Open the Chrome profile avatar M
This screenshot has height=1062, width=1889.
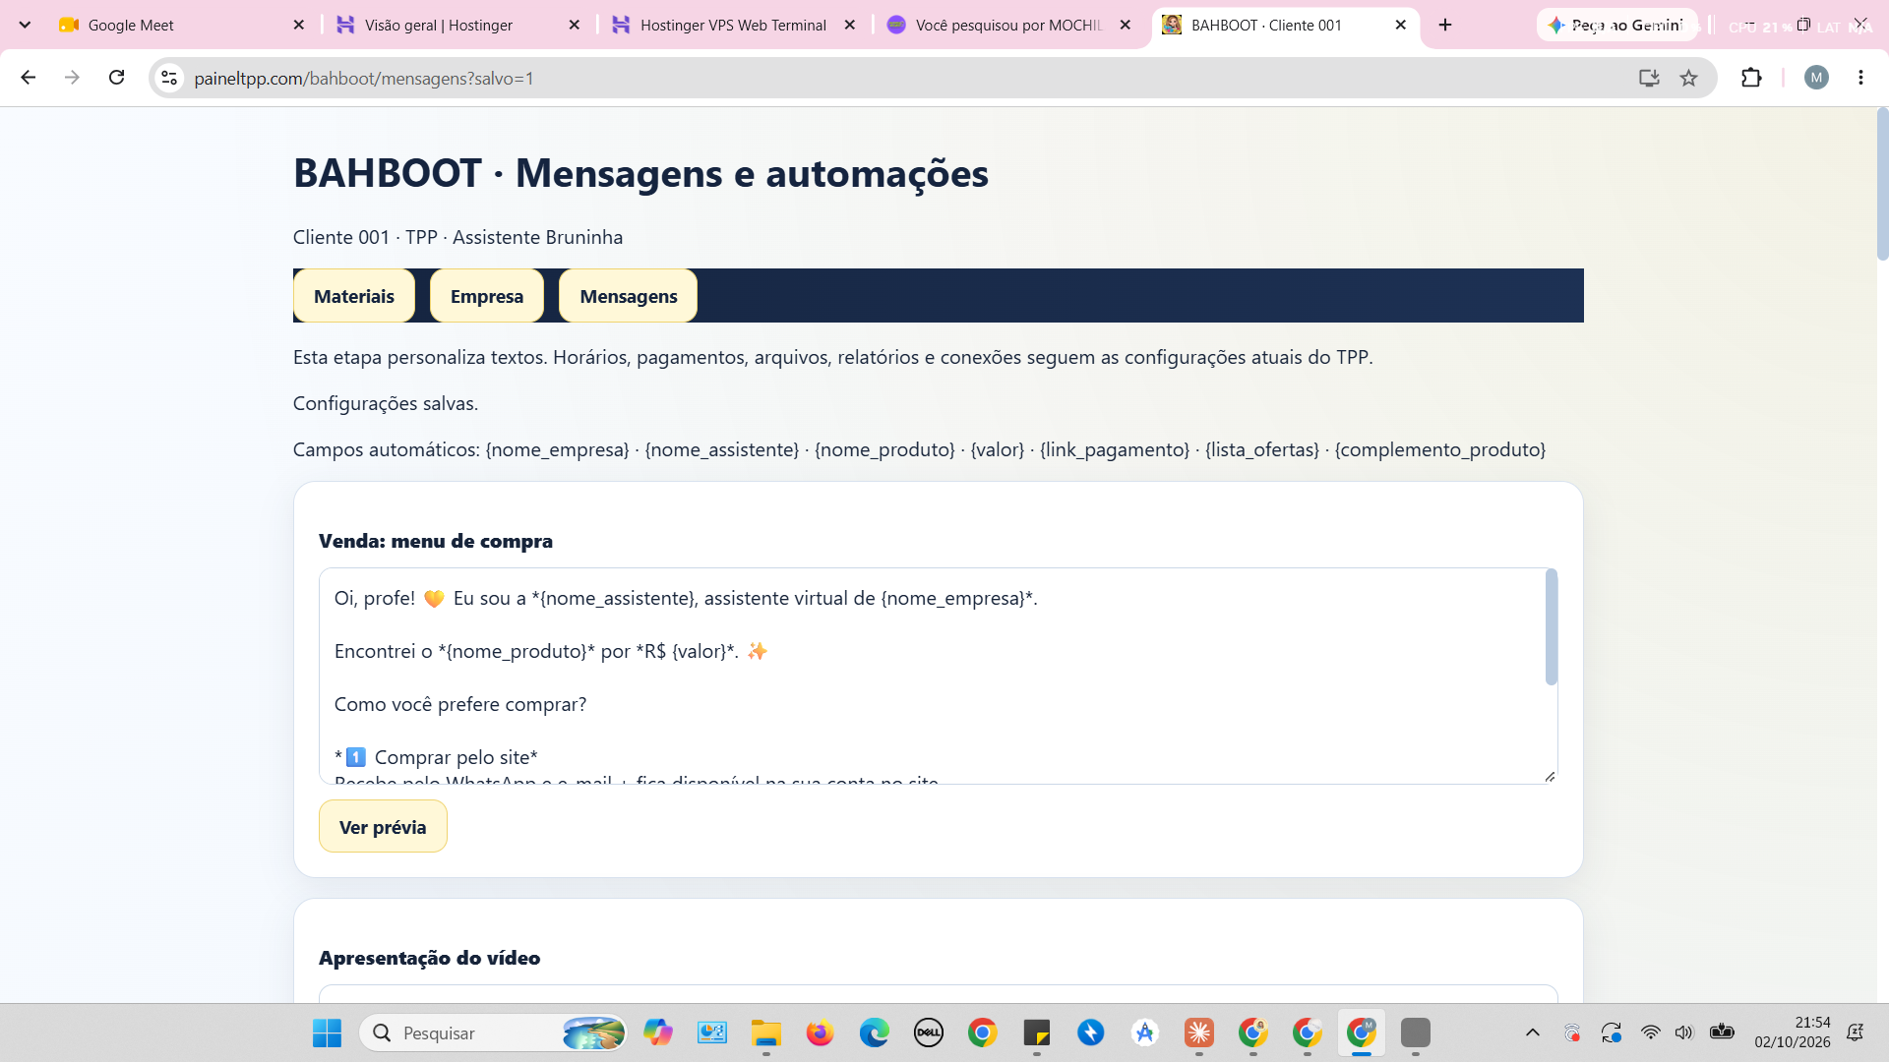tap(1816, 78)
